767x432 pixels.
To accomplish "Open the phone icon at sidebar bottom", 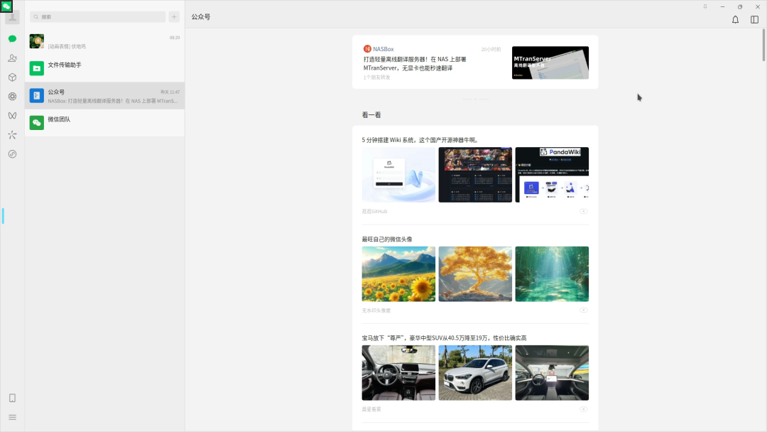I will (x=12, y=398).
